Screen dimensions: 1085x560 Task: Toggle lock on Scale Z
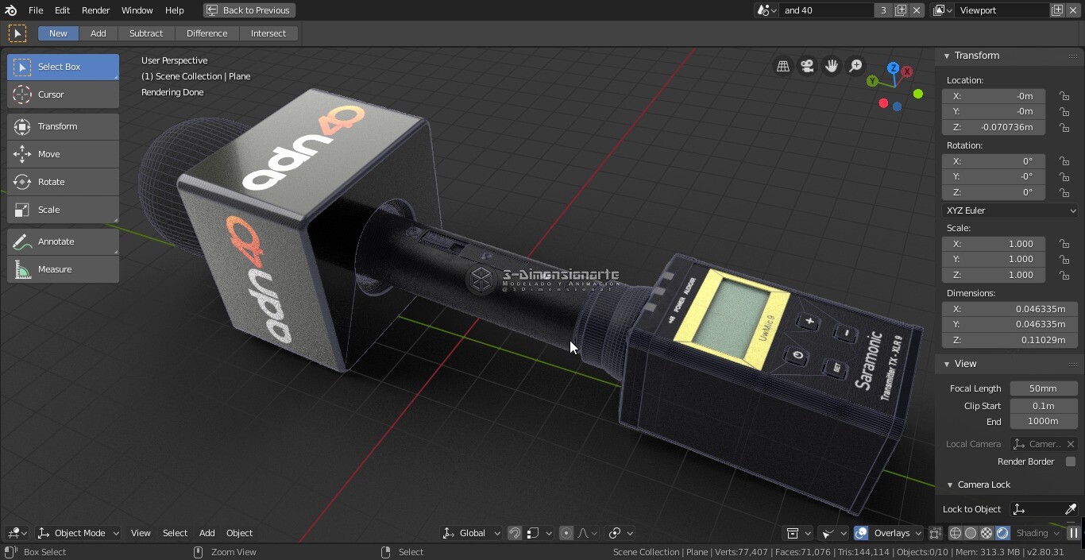coord(1064,275)
